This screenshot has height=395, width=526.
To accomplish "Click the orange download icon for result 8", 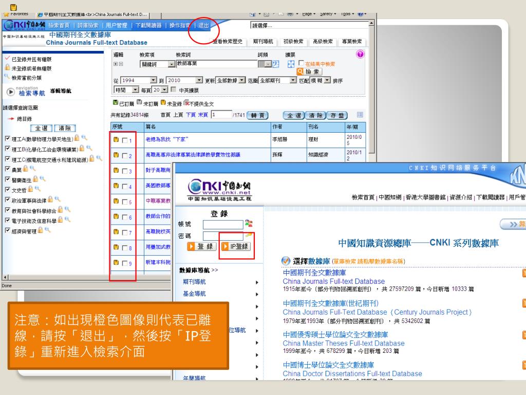I will click(x=116, y=247).
